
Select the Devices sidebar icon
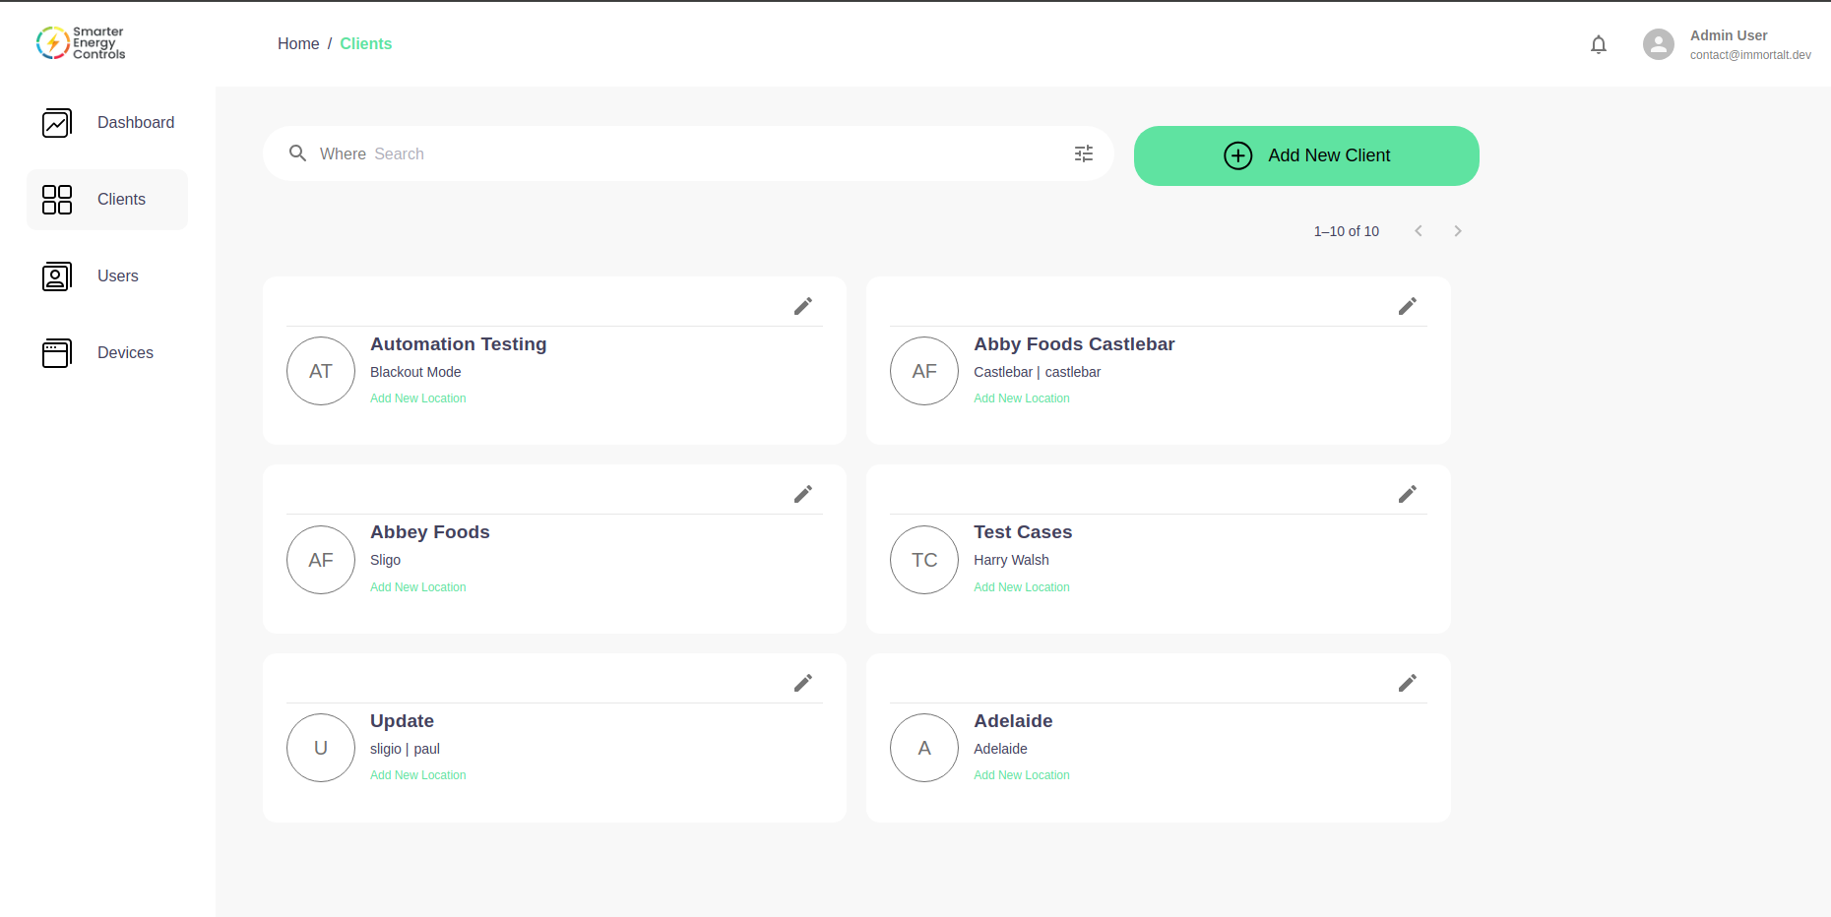tap(56, 352)
